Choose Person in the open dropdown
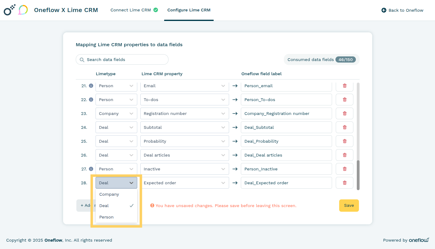The width and height of the screenshot is (435, 249). click(x=107, y=217)
